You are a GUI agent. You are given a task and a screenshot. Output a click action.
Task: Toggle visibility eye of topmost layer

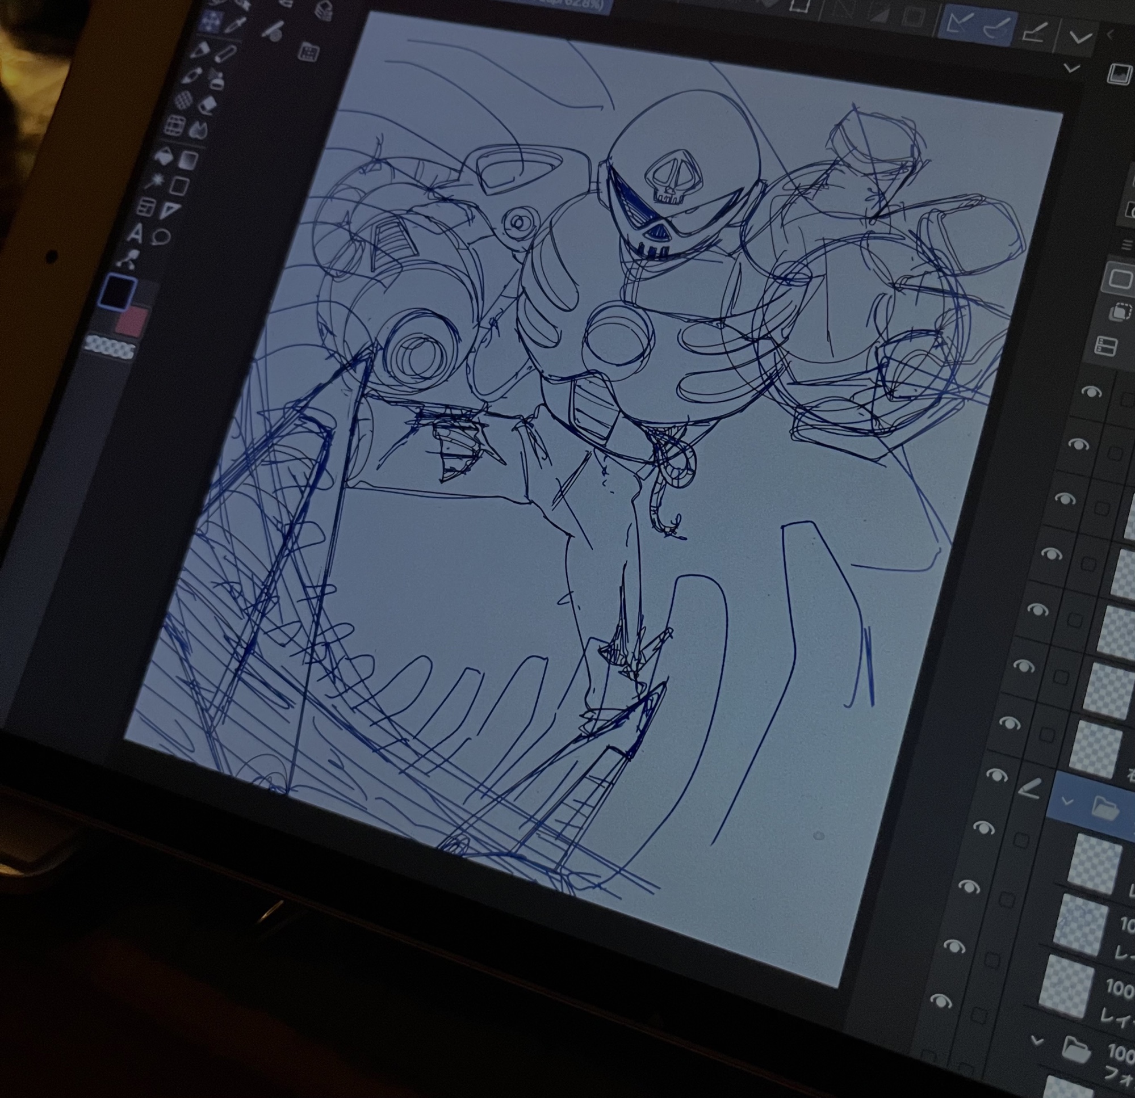point(1092,393)
